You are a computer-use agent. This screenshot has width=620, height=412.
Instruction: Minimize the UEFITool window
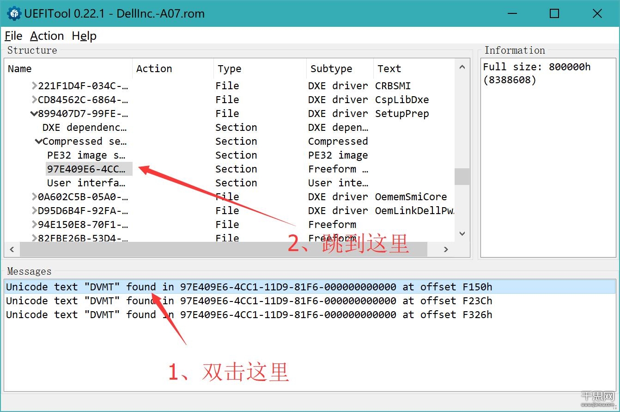coord(512,13)
